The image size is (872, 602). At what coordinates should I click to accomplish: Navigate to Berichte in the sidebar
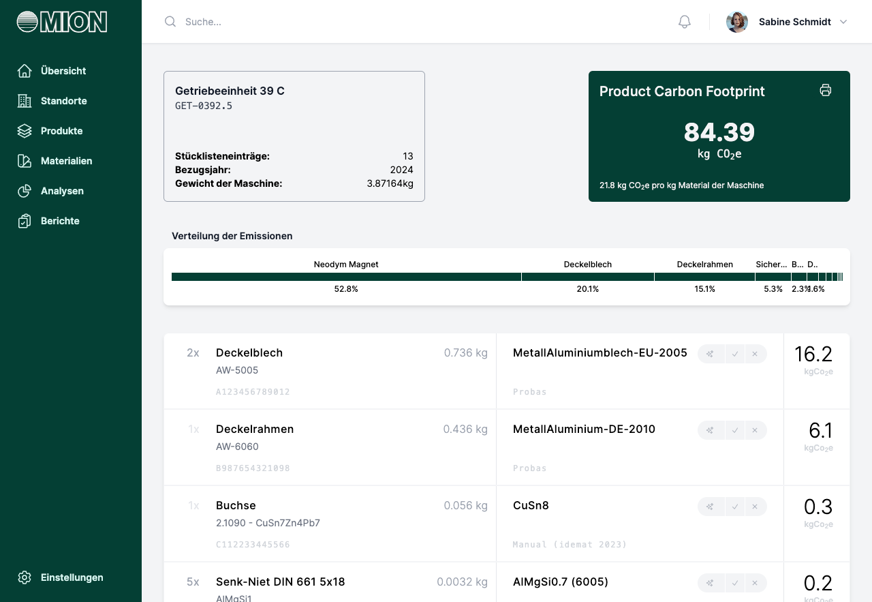(60, 221)
